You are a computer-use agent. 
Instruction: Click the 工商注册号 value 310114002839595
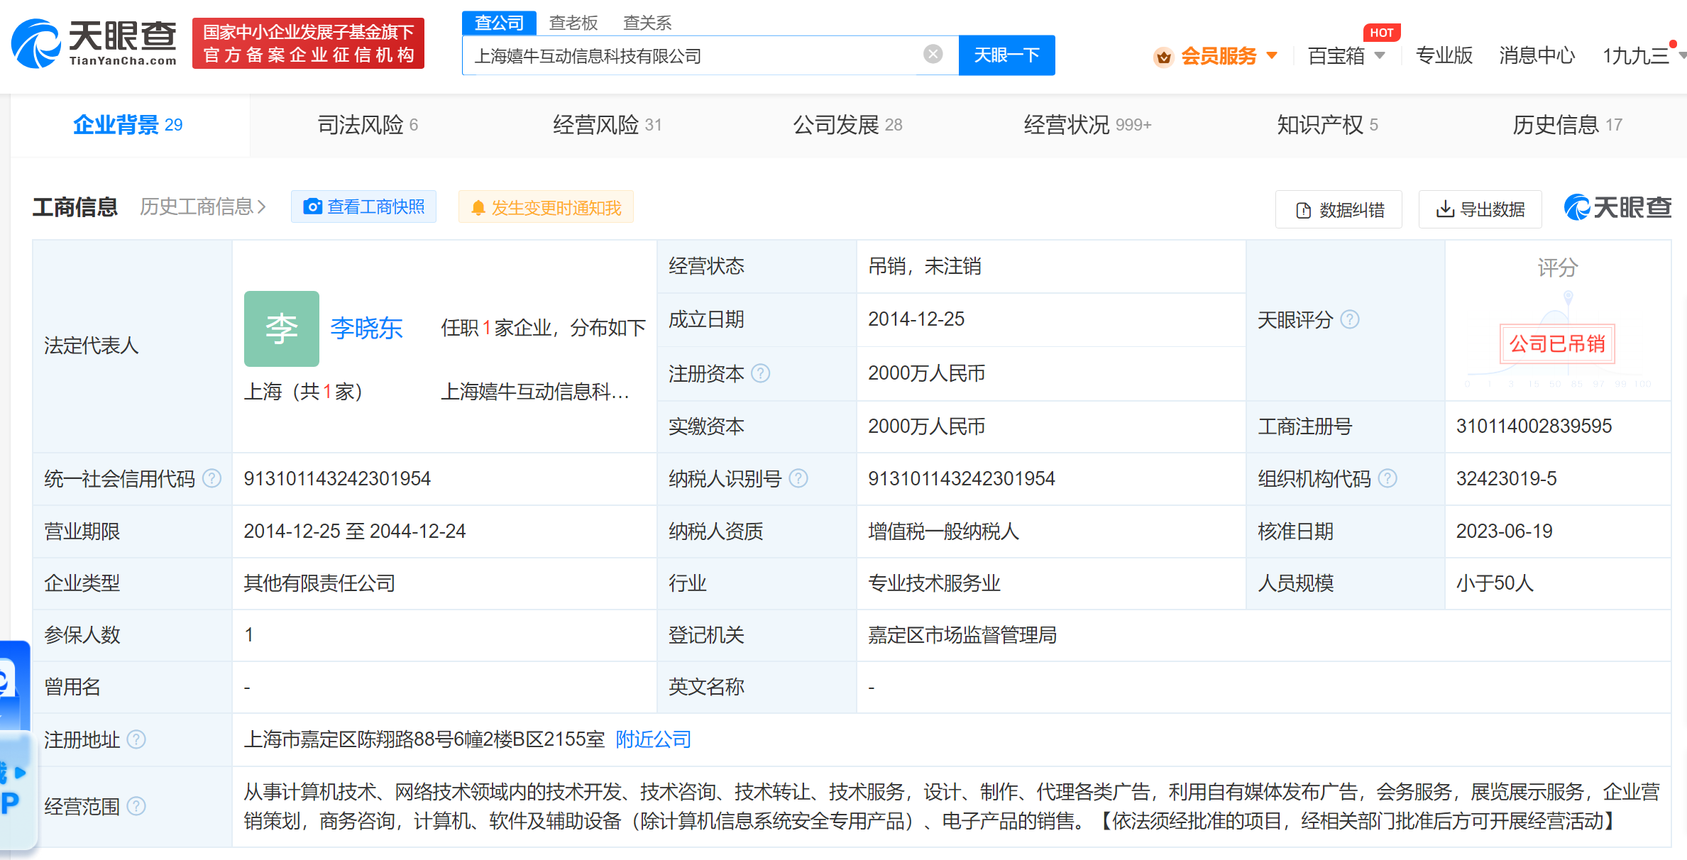point(1534,426)
